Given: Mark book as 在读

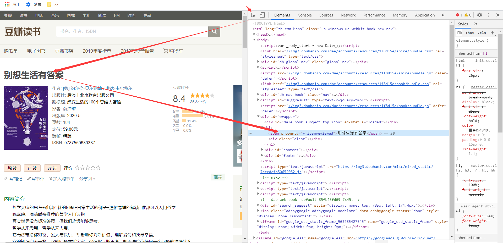Looking at the screenshot, I should [x=32, y=168].
